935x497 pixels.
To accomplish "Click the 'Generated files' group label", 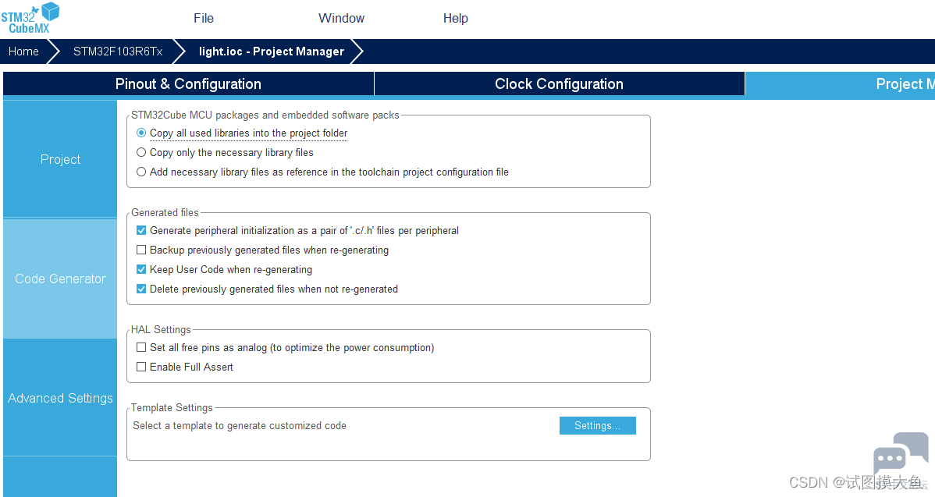I will tap(165, 212).
